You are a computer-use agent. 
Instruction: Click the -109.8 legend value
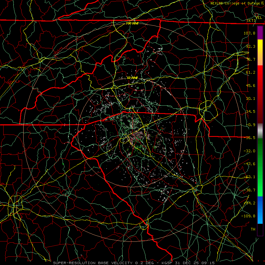(248, 216)
